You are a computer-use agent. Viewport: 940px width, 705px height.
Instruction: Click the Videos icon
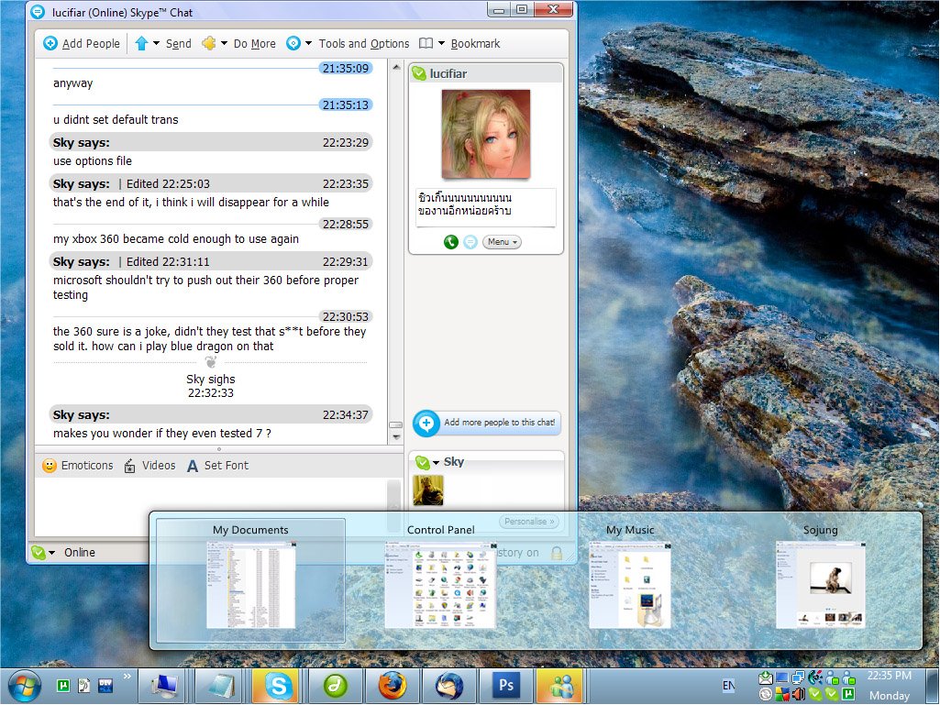tap(129, 466)
